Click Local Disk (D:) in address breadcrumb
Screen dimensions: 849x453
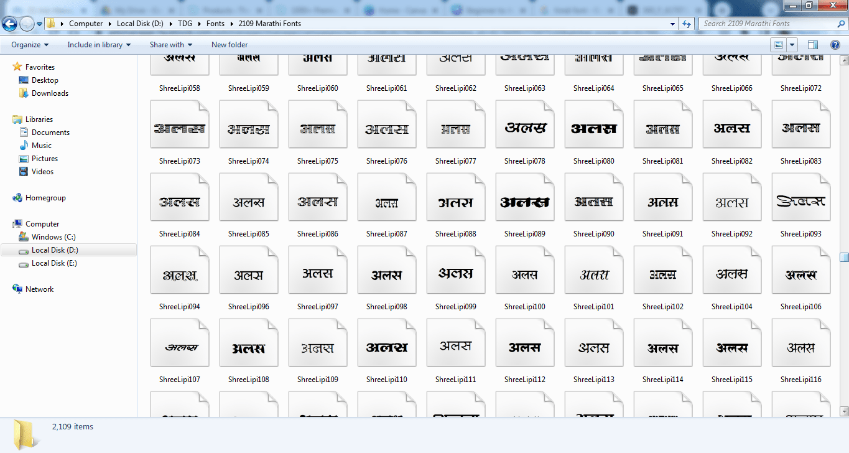[x=141, y=24]
